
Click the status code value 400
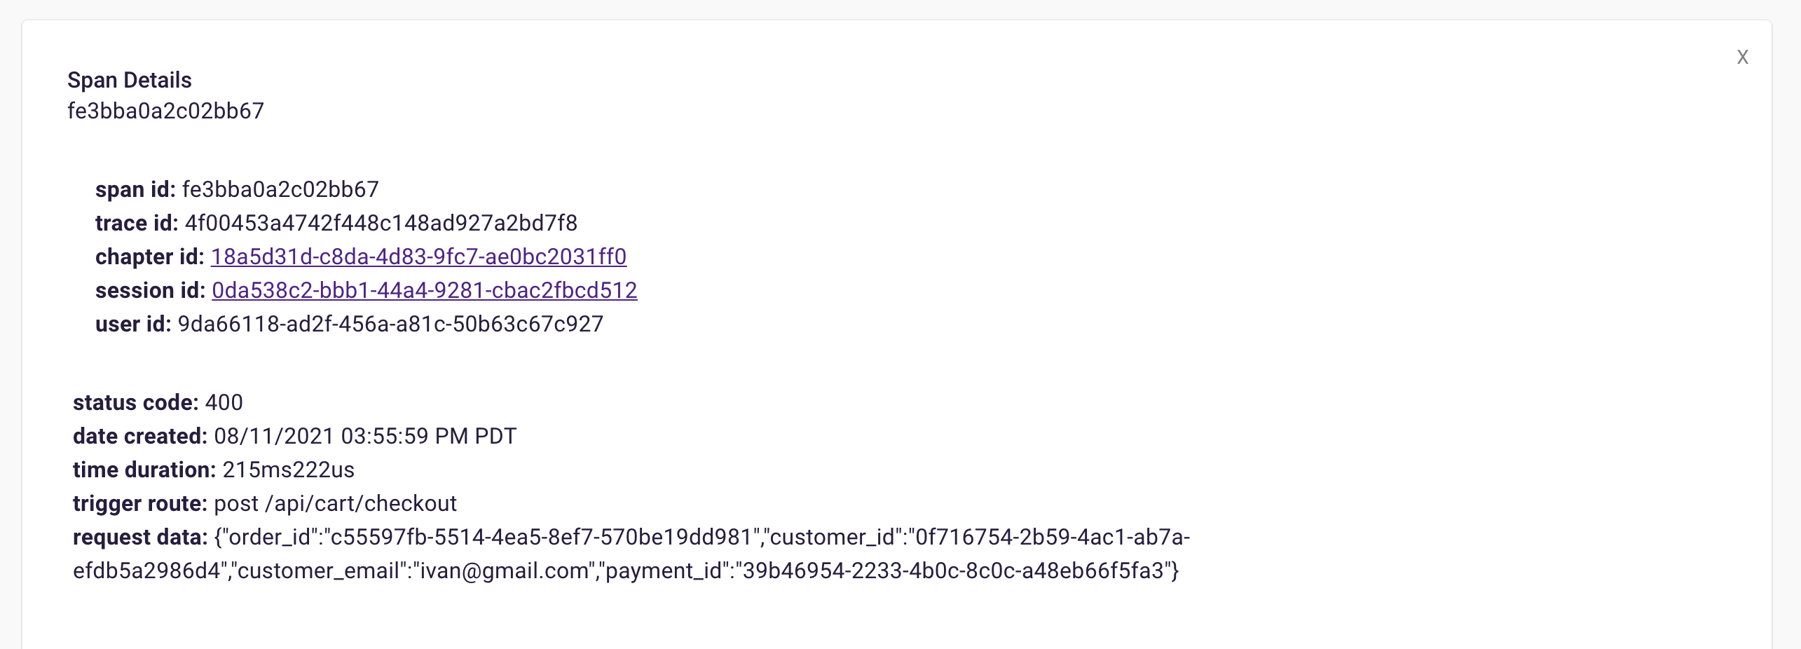click(224, 402)
